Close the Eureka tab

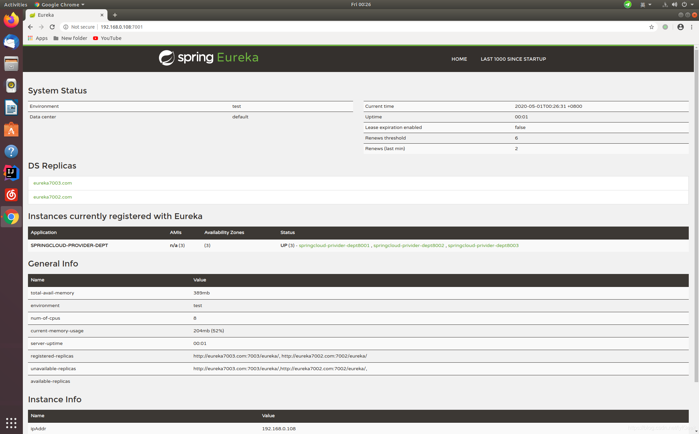click(102, 15)
